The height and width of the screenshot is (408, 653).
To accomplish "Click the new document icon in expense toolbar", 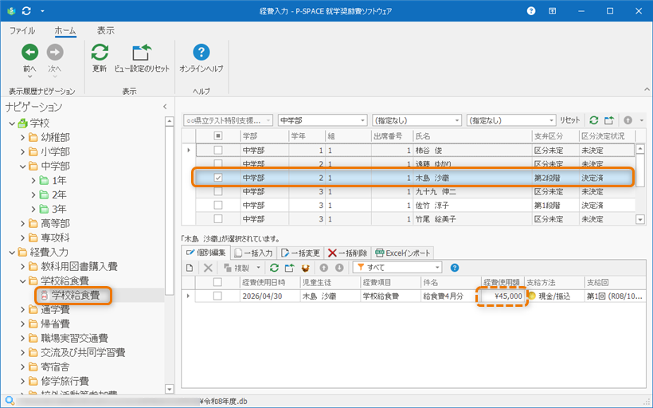I will [x=190, y=268].
